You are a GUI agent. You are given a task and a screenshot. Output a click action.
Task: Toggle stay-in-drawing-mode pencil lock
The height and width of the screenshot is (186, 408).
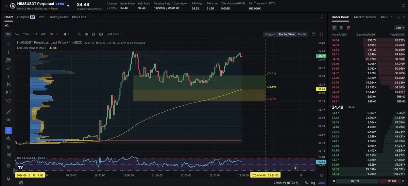click(x=8, y=138)
